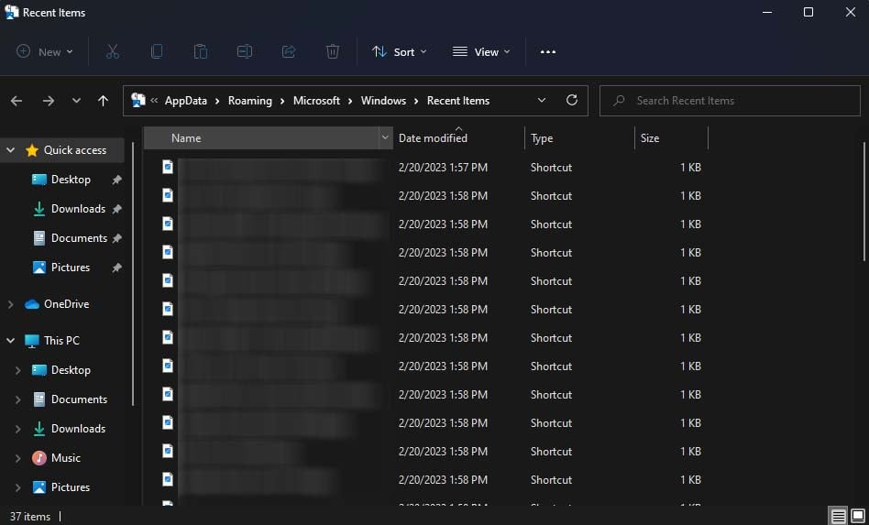Click the Copy icon in toolbar
The width and height of the screenshot is (869, 525).
point(157,52)
